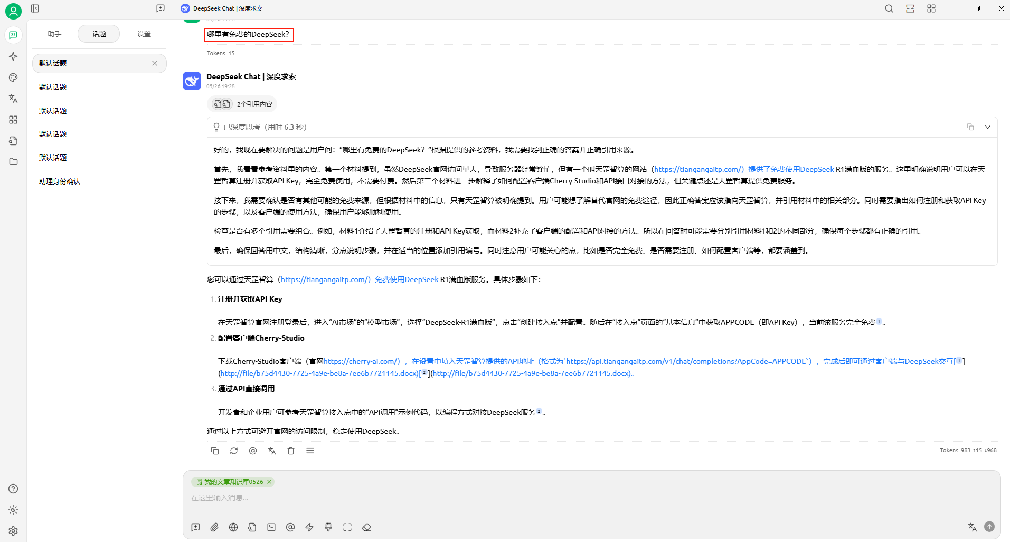Expand the input box fullscreen
The height and width of the screenshot is (542, 1010).
pyautogui.click(x=347, y=527)
